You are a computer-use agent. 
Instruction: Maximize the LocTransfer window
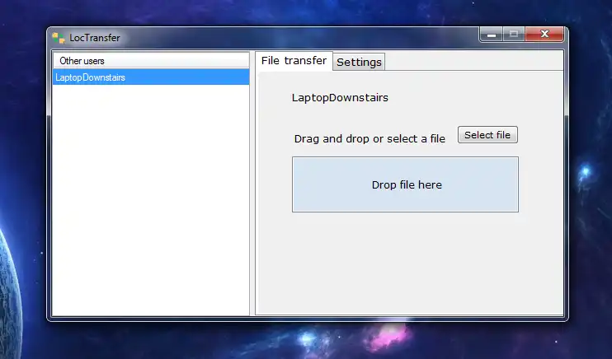[514, 35]
